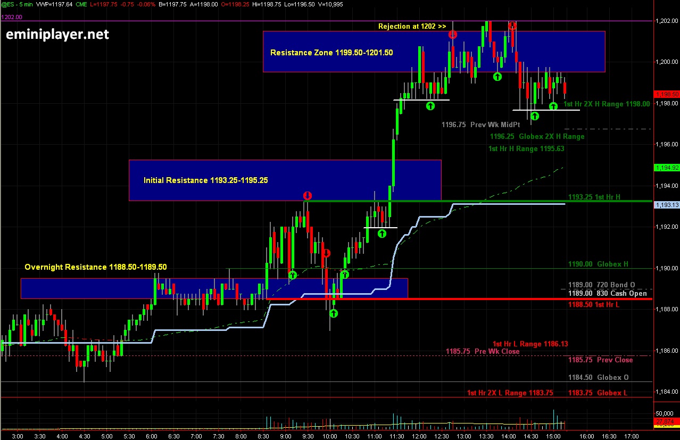Click '1196.25 Globex 2X H Range' label
The height and width of the screenshot is (440, 680).
(x=537, y=136)
